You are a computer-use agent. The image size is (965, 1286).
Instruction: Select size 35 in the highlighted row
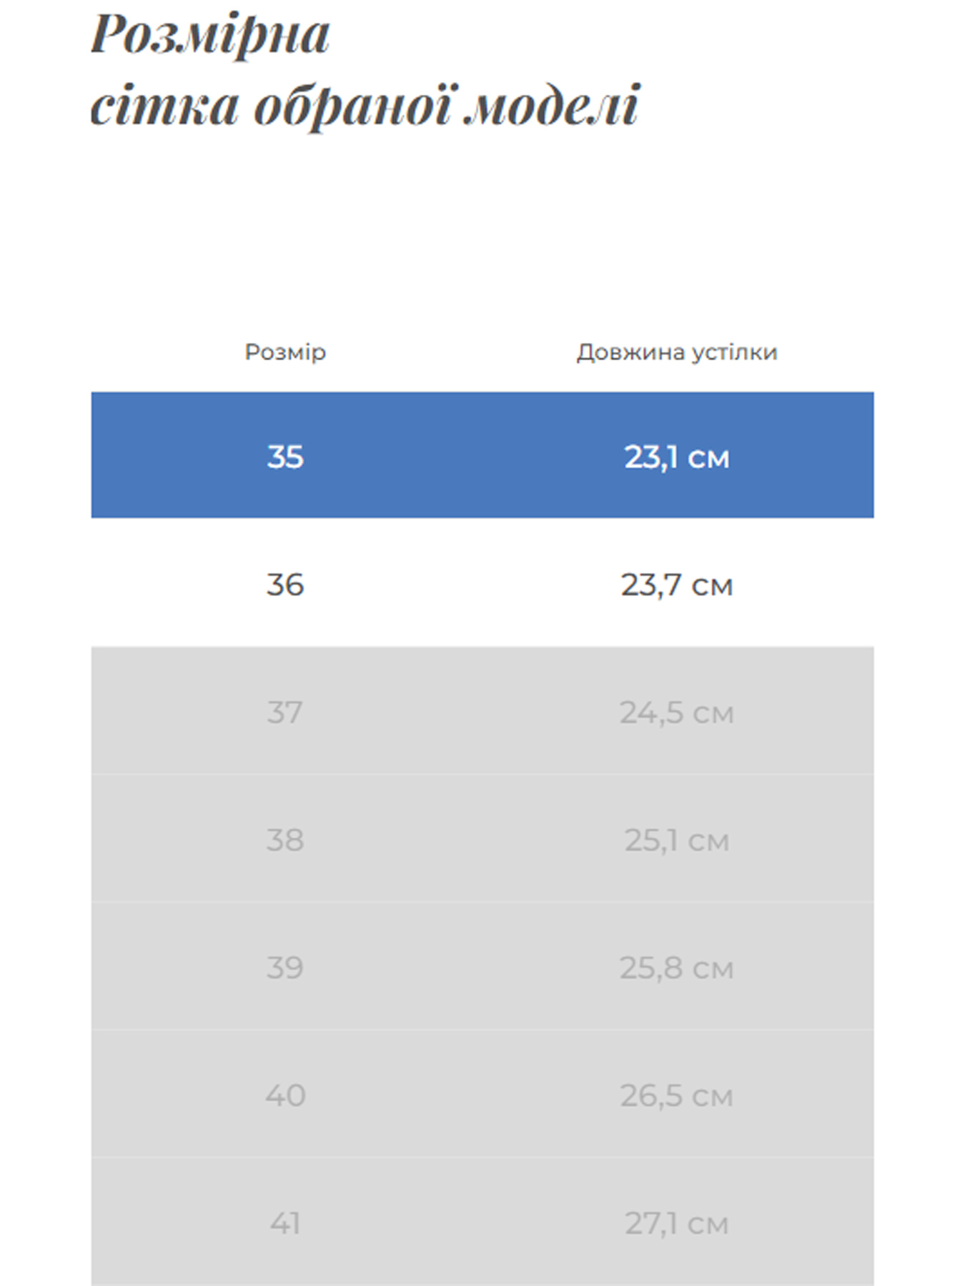285,457
